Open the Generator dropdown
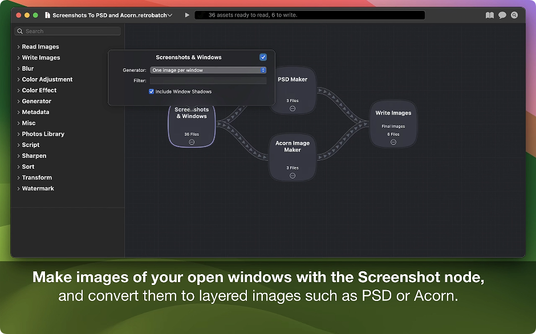 (208, 70)
